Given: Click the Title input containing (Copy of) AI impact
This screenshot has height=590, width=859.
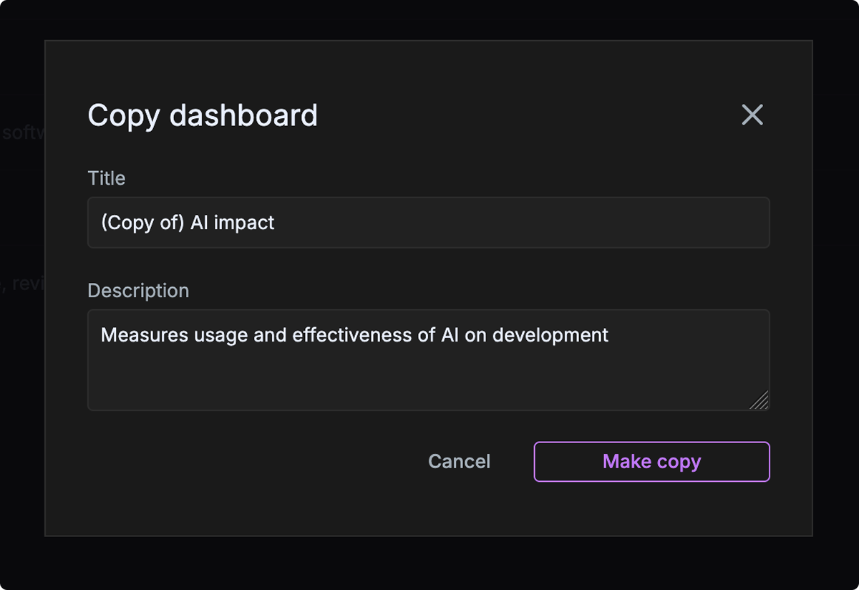Looking at the screenshot, I should (x=428, y=223).
